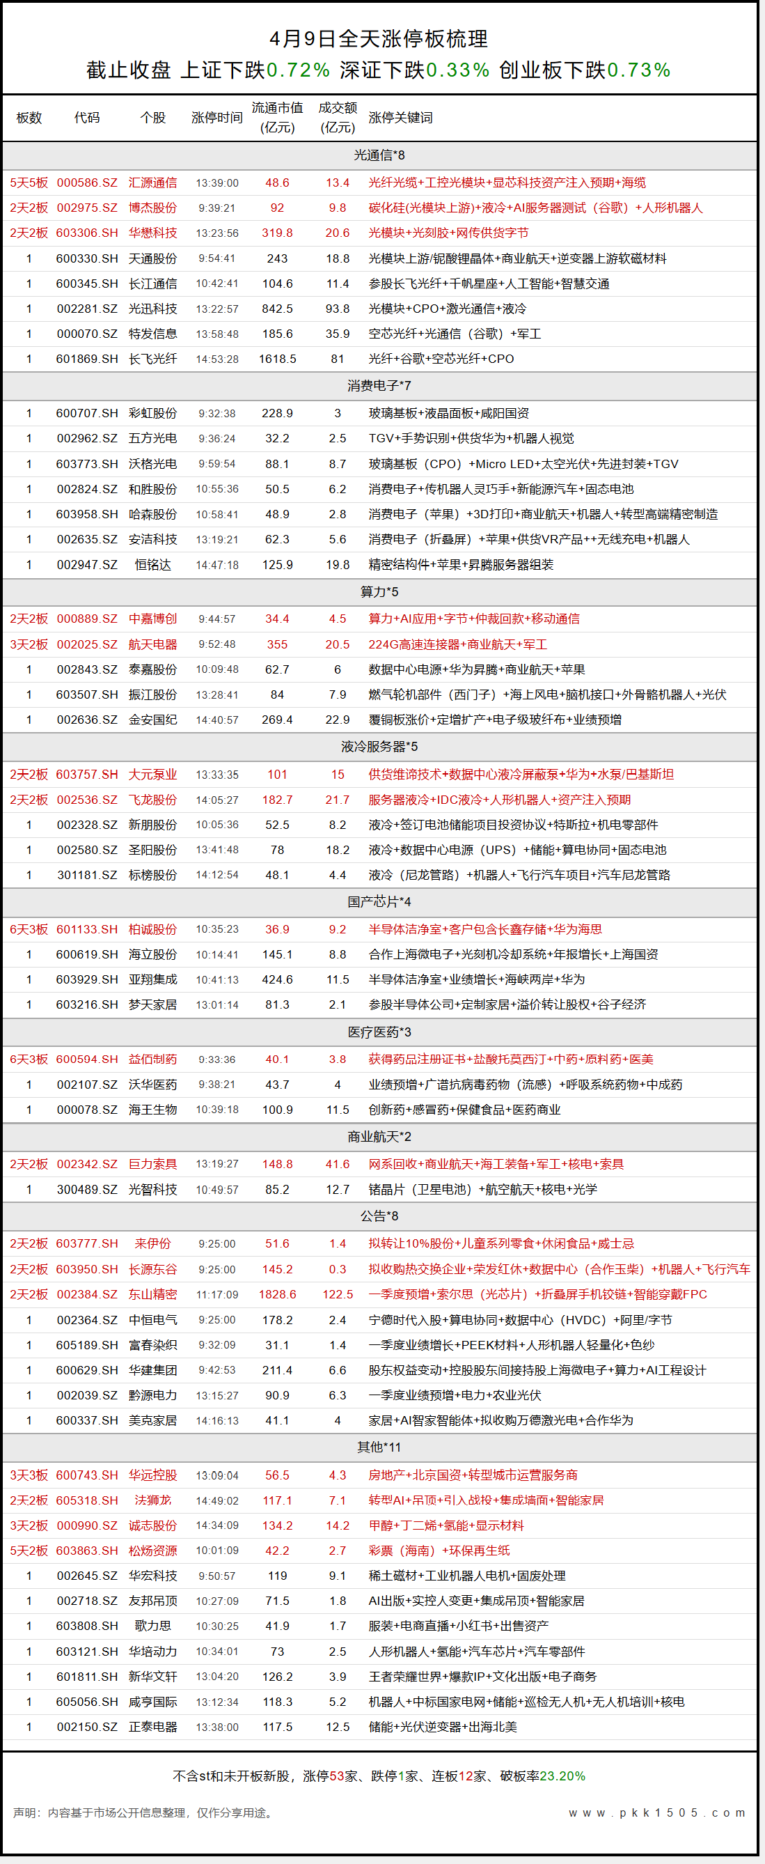The width and height of the screenshot is (765, 1864).
Task: Select stock name 长飞光纤
Action: (152, 359)
